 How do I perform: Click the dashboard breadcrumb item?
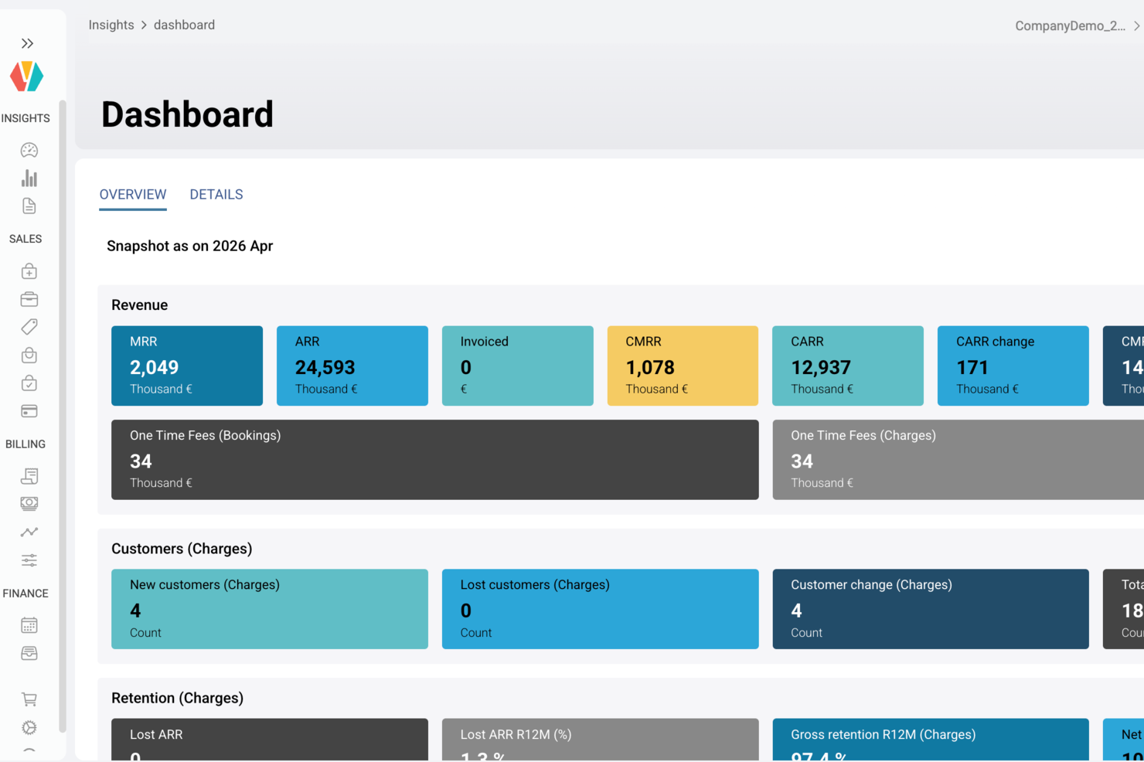point(185,25)
